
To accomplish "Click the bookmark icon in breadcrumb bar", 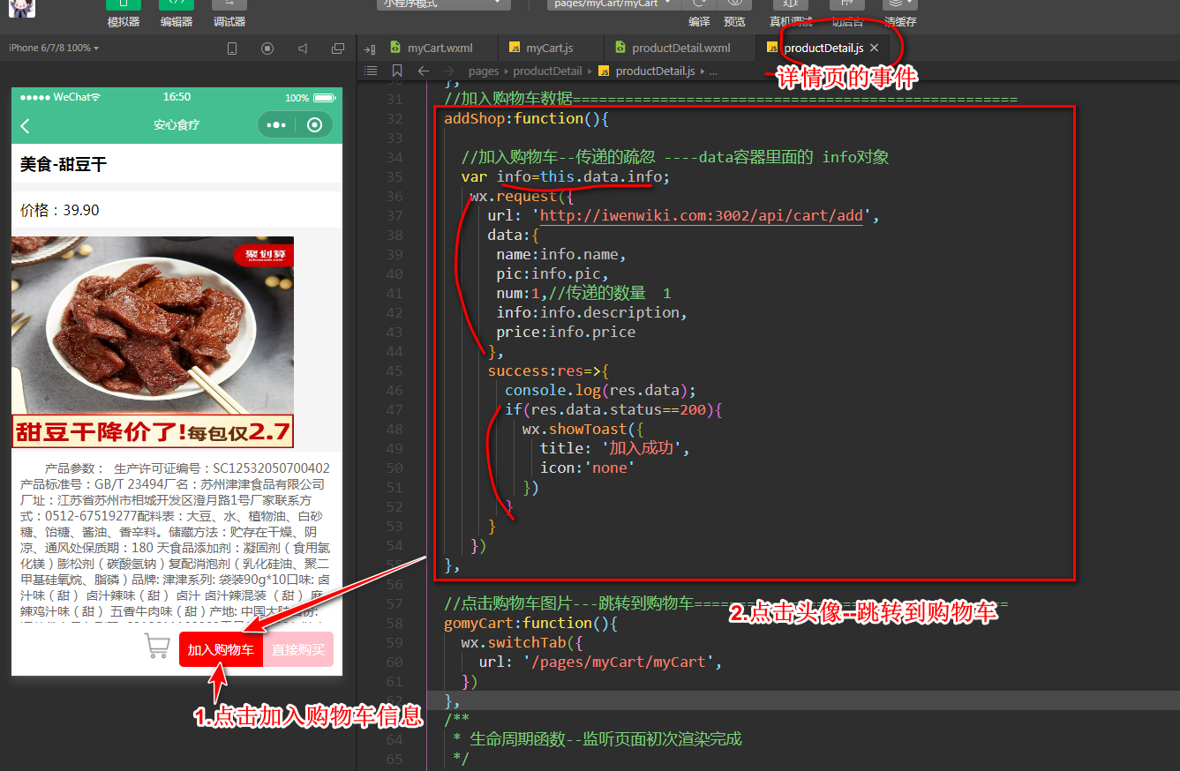I will point(397,71).
